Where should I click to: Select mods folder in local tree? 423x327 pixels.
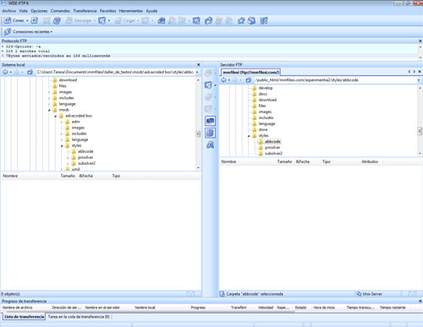coord(64,110)
